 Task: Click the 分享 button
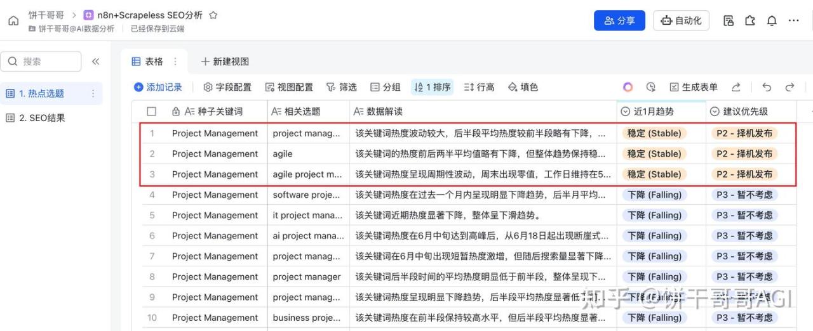[x=619, y=20]
